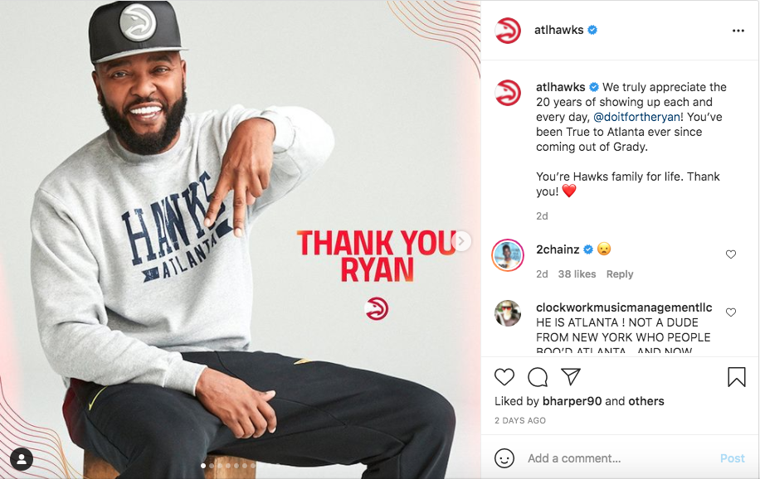The height and width of the screenshot is (479, 760).
Task: Click the atlhawks username in header
Action: coord(559,30)
